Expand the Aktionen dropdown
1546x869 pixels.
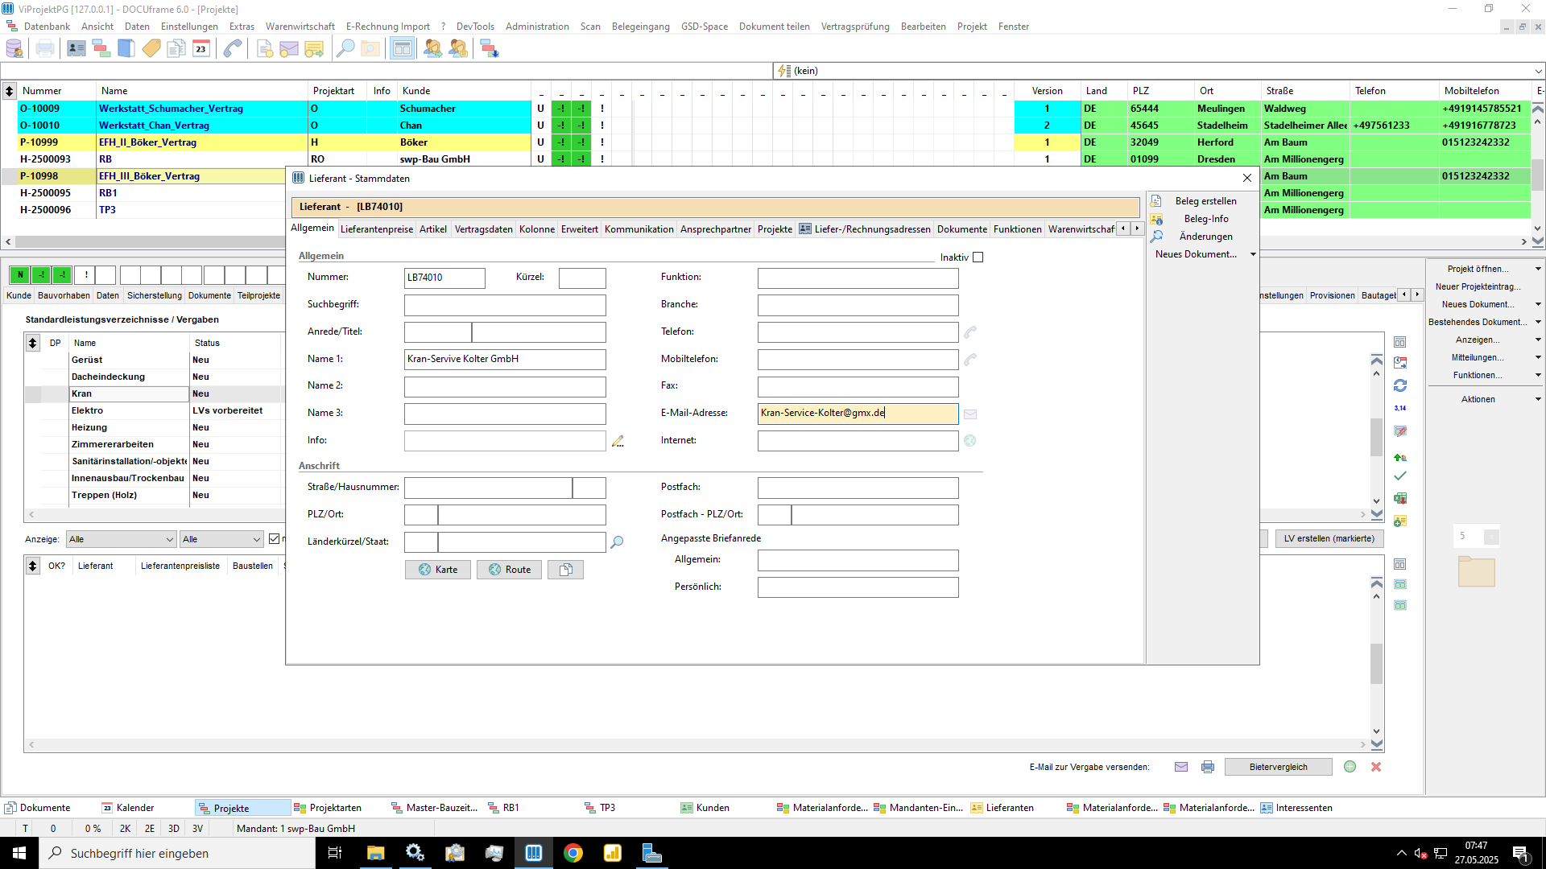[1538, 399]
